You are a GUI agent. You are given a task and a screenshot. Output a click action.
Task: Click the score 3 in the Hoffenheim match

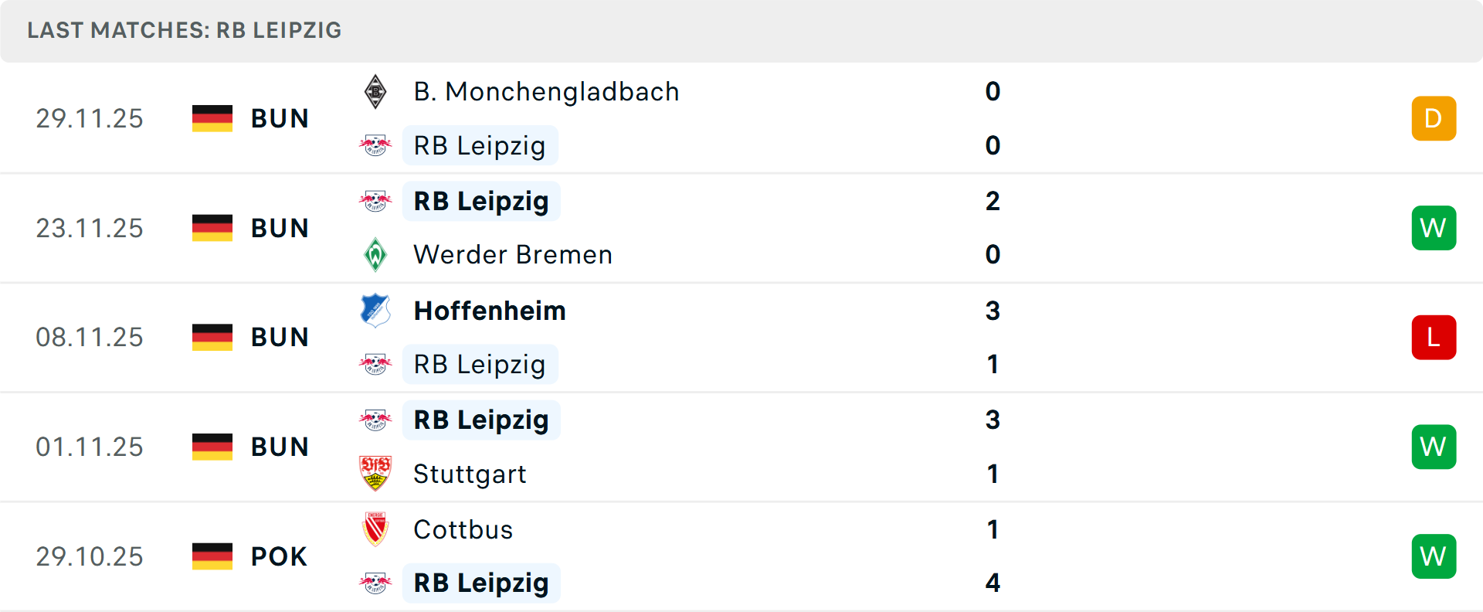click(993, 310)
